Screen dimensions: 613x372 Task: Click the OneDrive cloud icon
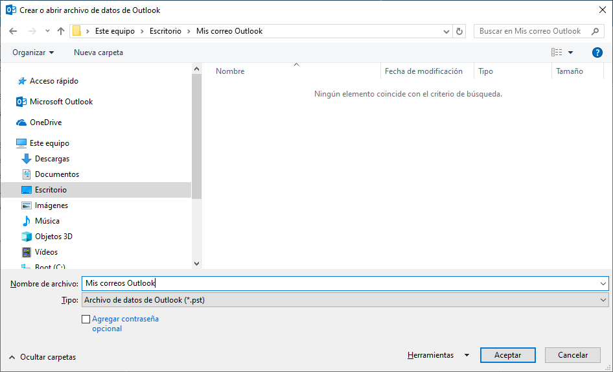click(x=21, y=122)
